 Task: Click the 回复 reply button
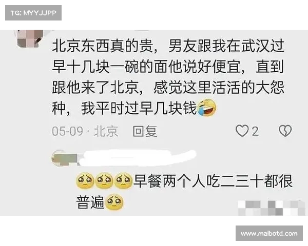[145, 131]
